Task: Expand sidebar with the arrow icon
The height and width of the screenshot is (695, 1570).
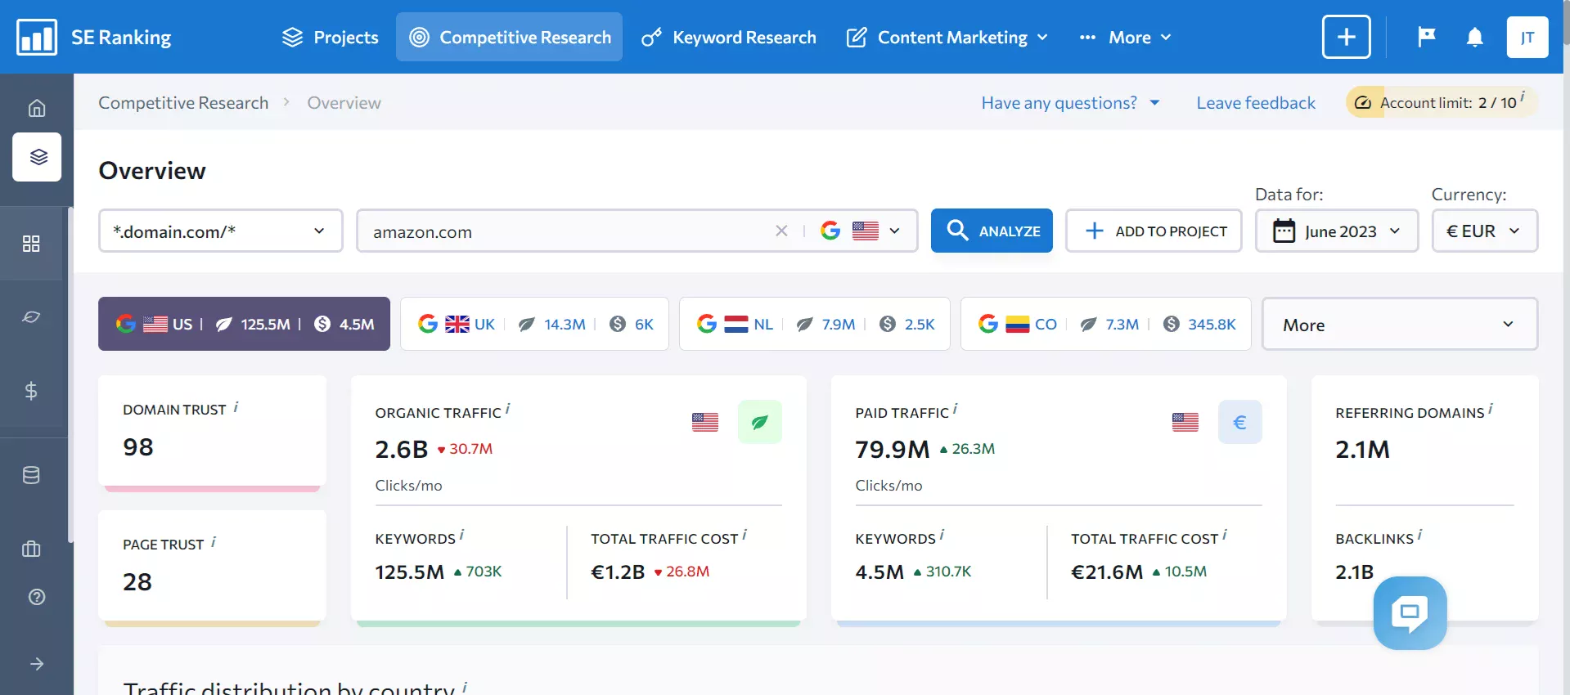Action: (x=37, y=664)
